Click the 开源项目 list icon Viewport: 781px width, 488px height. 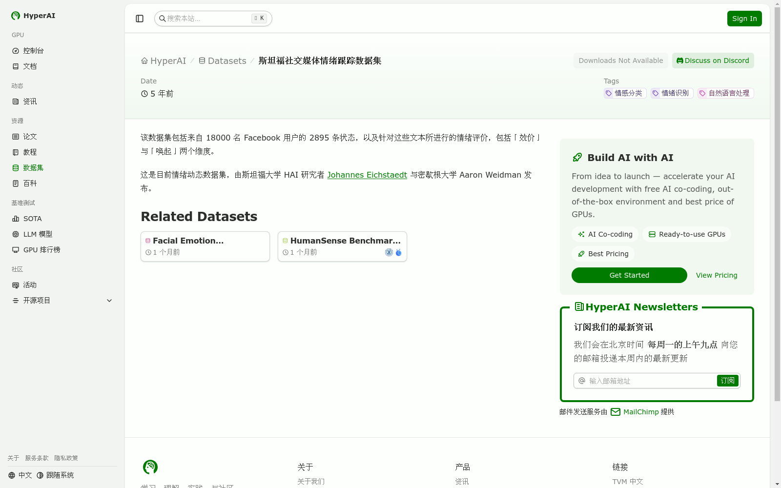[16, 301]
